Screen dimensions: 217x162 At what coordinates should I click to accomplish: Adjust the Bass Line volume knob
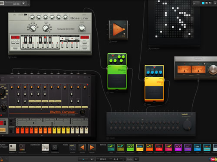(82, 28)
